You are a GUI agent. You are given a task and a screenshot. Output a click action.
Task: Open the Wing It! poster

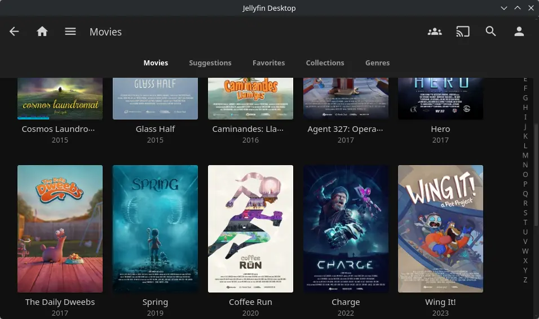440,229
